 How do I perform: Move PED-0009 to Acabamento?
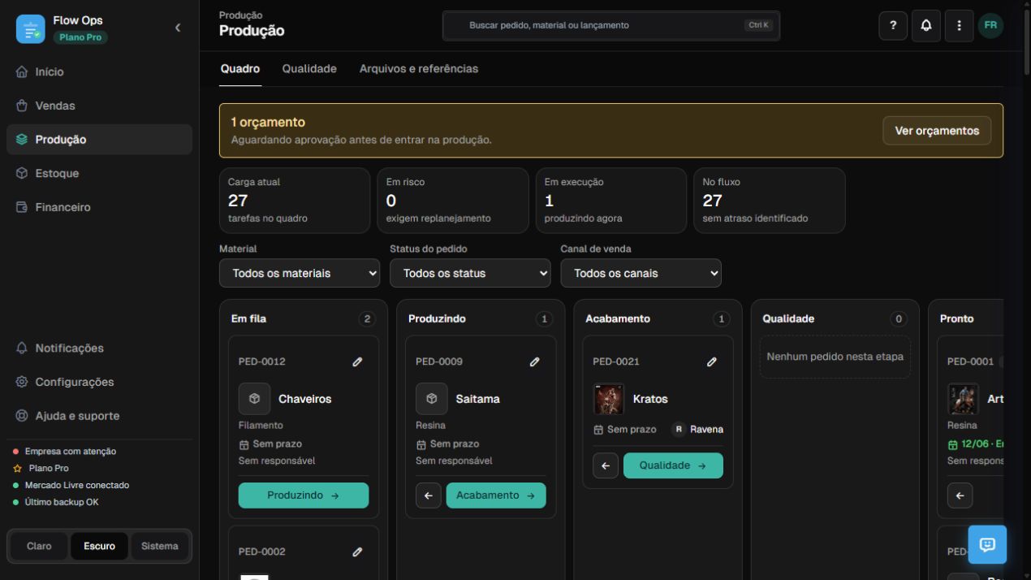coord(496,496)
